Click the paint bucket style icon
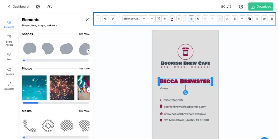This screenshot has height=139, width=278. click(x=234, y=19)
